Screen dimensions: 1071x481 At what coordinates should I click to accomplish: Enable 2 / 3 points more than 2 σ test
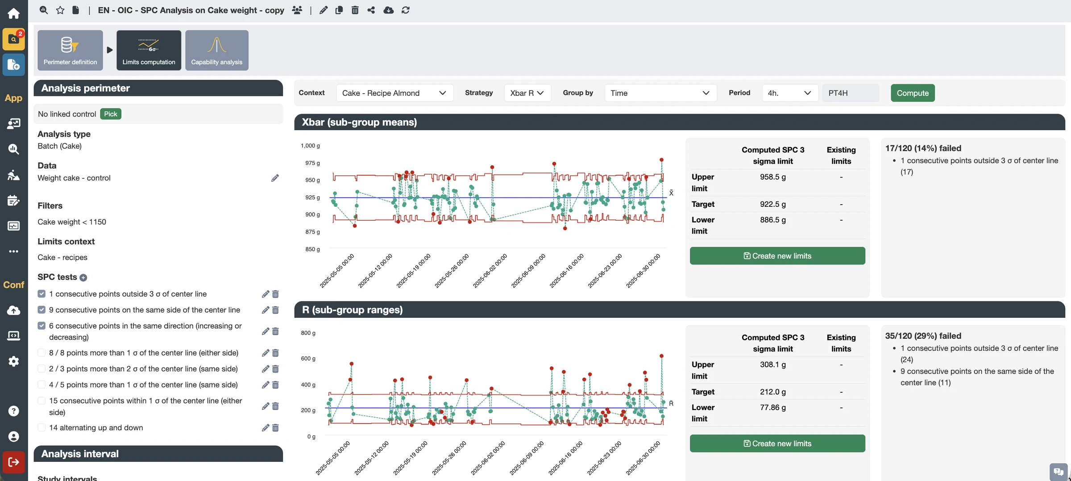[42, 369]
